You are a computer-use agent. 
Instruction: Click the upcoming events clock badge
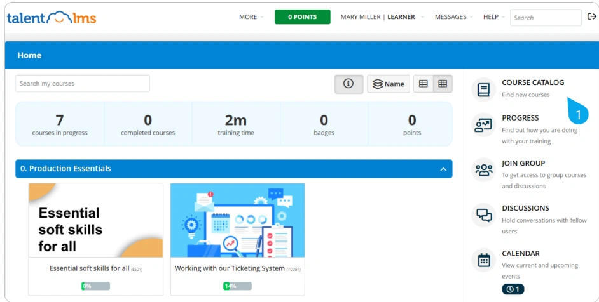[x=513, y=289]
